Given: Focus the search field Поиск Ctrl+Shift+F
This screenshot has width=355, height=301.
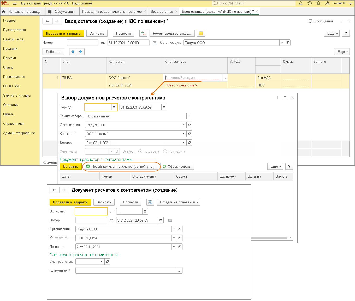Looking at the screenshot, I should (253, 3).
